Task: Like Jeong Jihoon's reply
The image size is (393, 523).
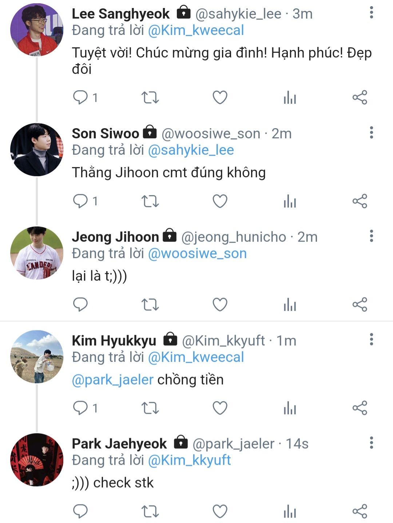Action: coord(220,304)
